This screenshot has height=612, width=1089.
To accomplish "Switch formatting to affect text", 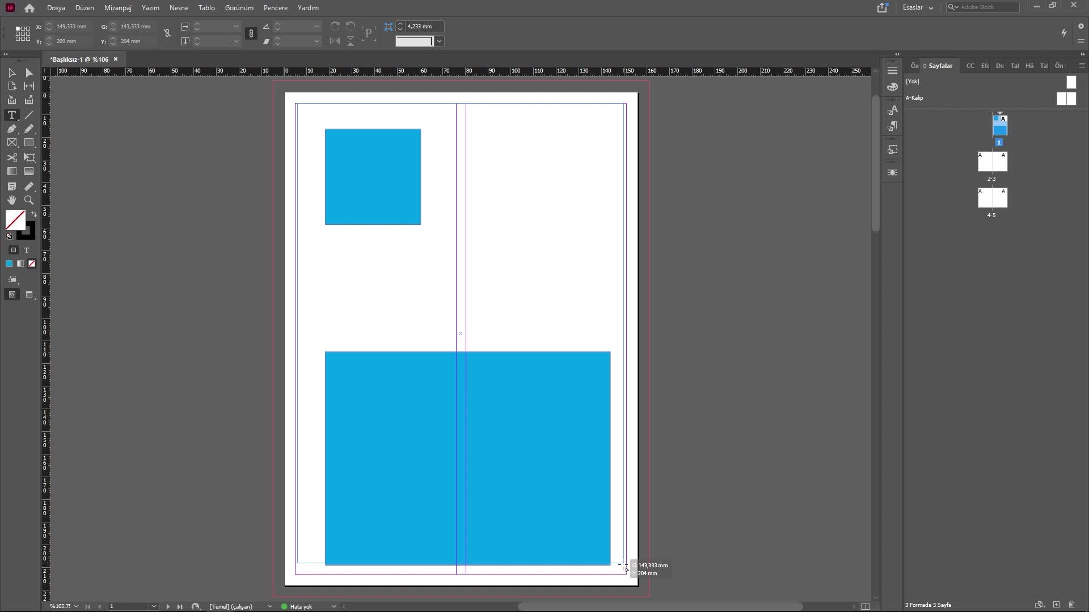I will [x=27, y=250].
